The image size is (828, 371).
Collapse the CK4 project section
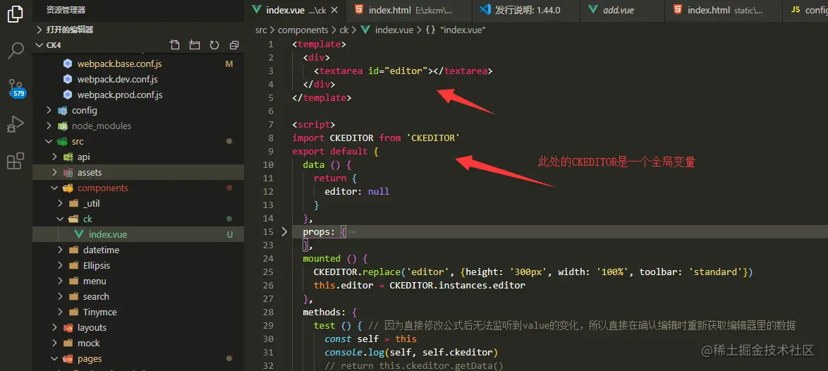pyautogui.click(x=39, y=45)
